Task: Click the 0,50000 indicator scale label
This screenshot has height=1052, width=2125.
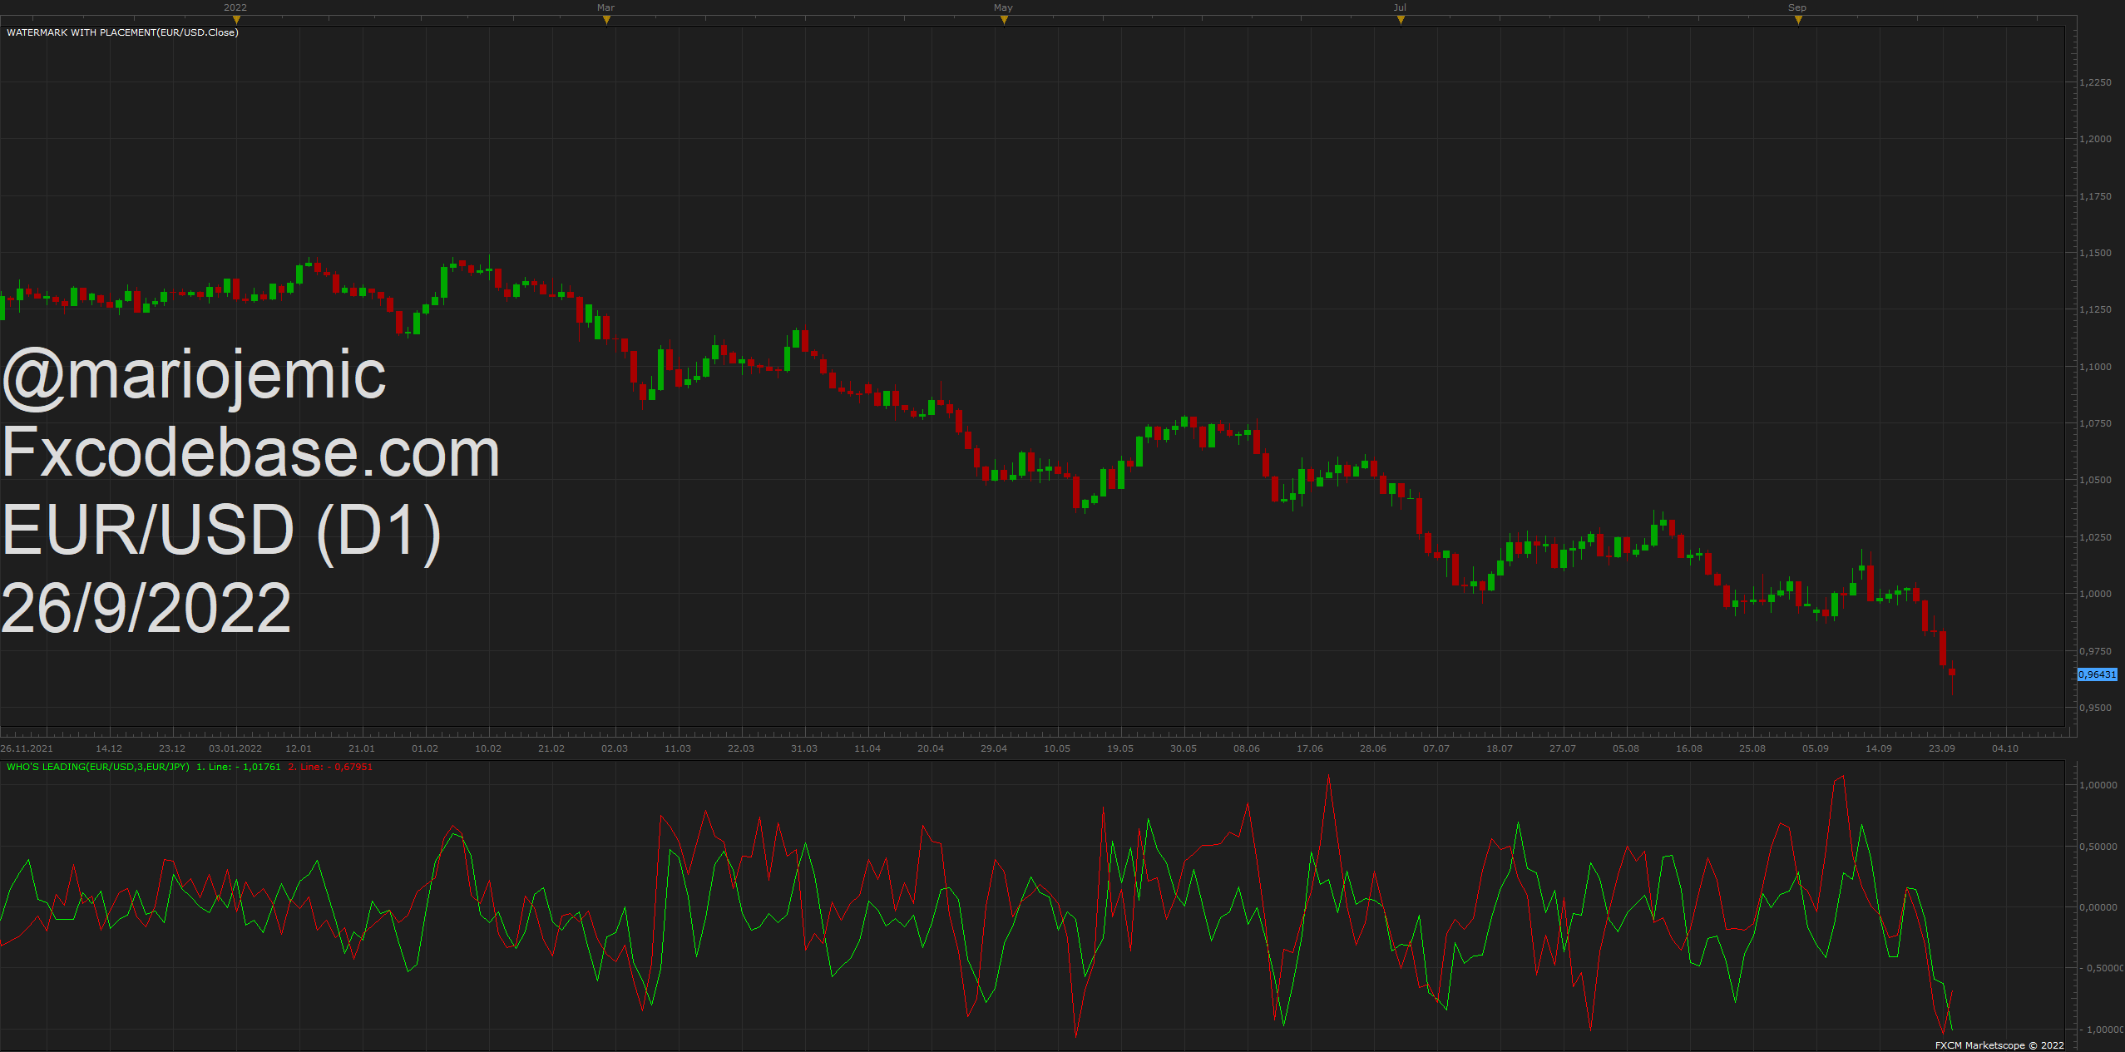Action: coord(2098,847)
